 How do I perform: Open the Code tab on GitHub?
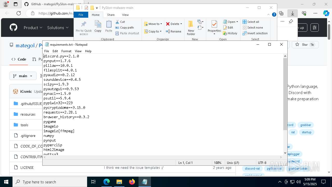point(19,59)
